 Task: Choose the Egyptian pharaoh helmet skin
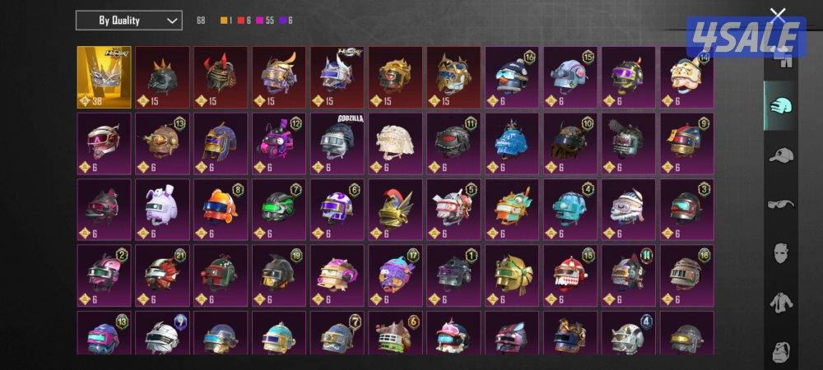point(221,144)
